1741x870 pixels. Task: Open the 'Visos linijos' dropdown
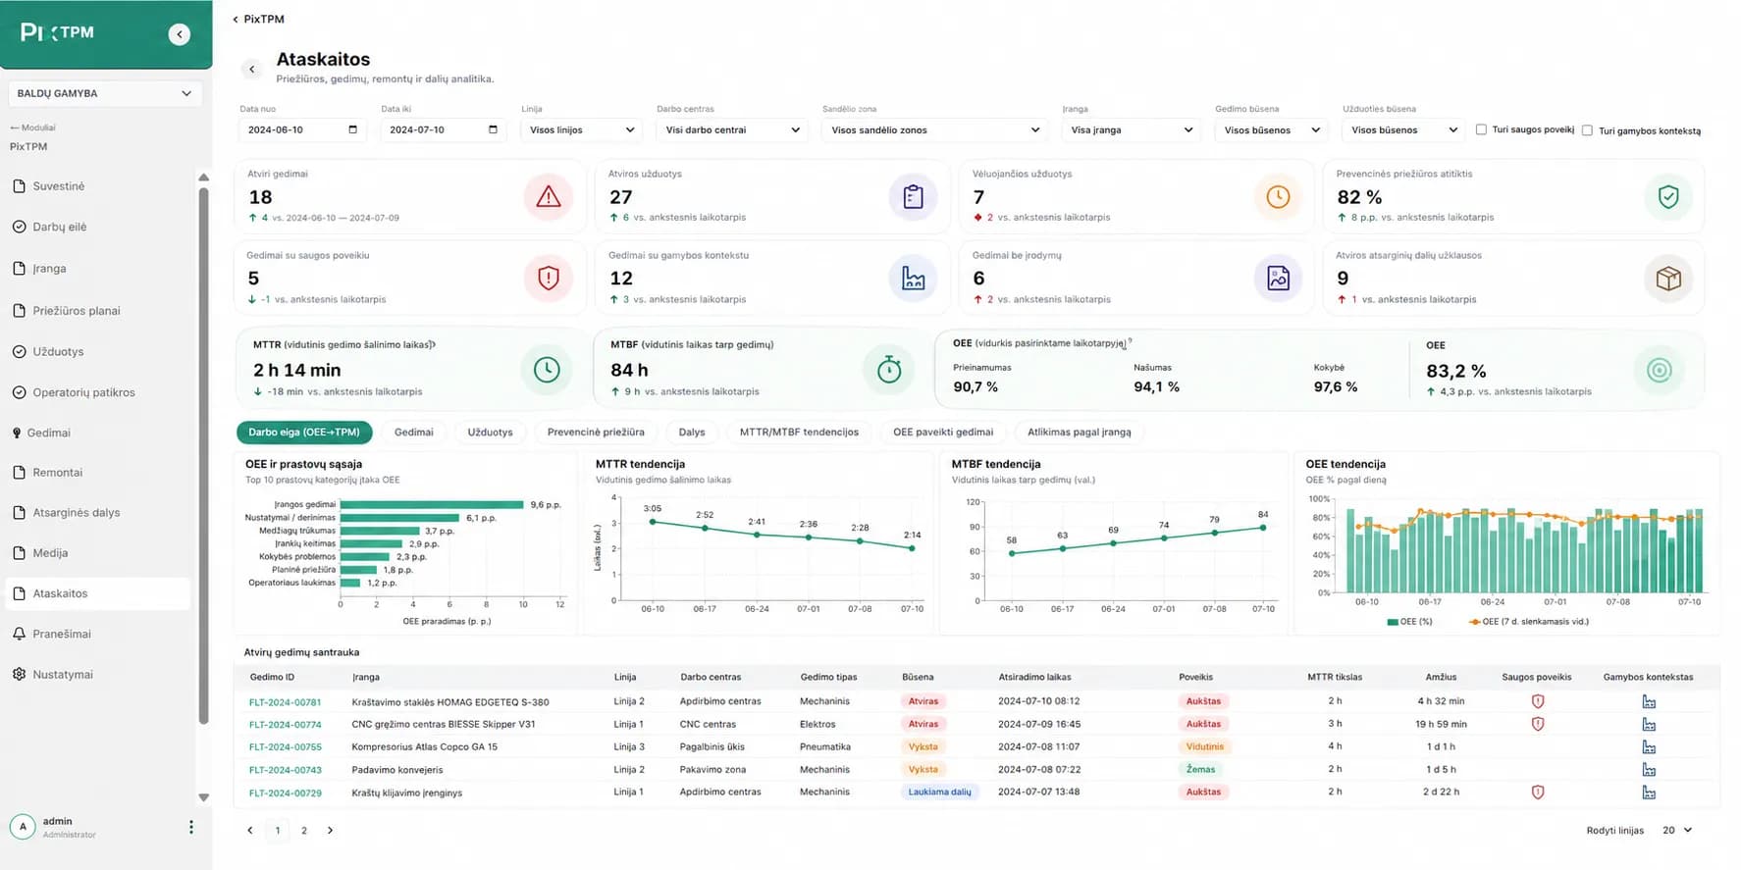(x=582, y=129)
